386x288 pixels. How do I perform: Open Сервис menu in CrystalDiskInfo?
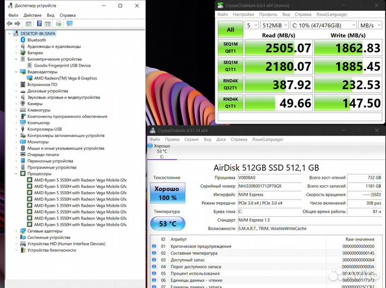191,139
